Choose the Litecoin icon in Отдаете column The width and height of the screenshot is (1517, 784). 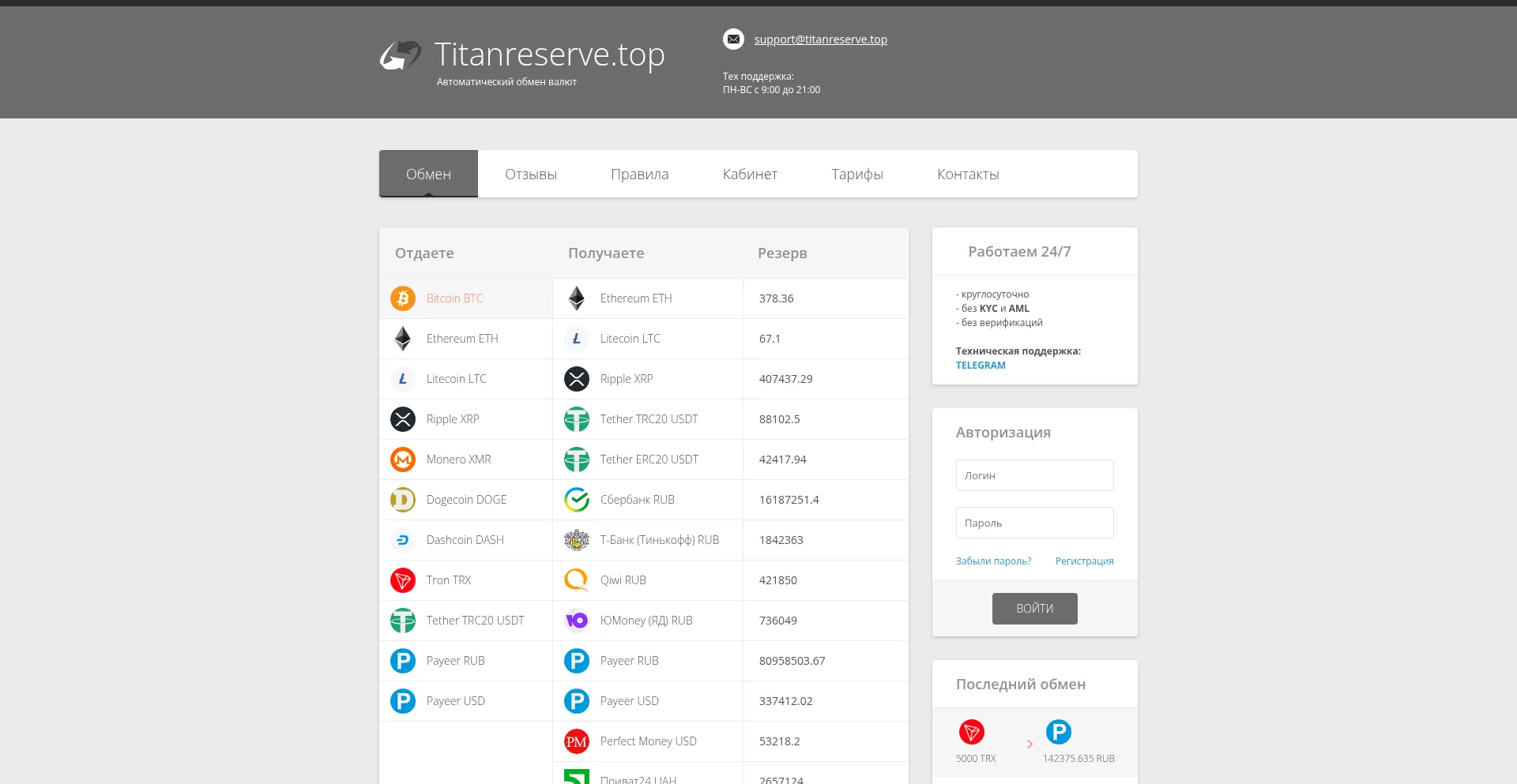403,379
